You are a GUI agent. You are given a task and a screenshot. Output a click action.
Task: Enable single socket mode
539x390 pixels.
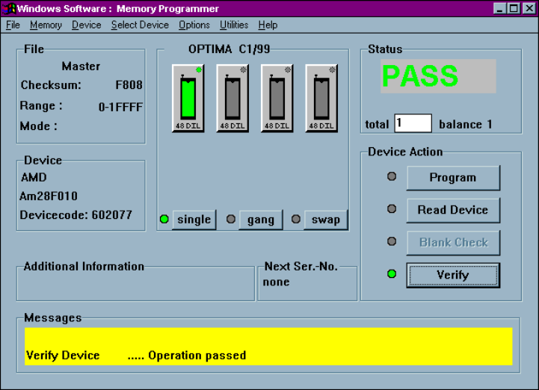click(x=194, y=220)
